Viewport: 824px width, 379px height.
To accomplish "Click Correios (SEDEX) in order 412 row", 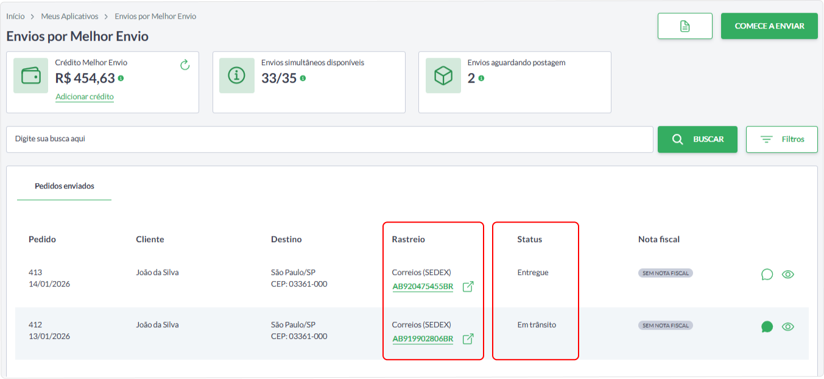I will 421,325.
